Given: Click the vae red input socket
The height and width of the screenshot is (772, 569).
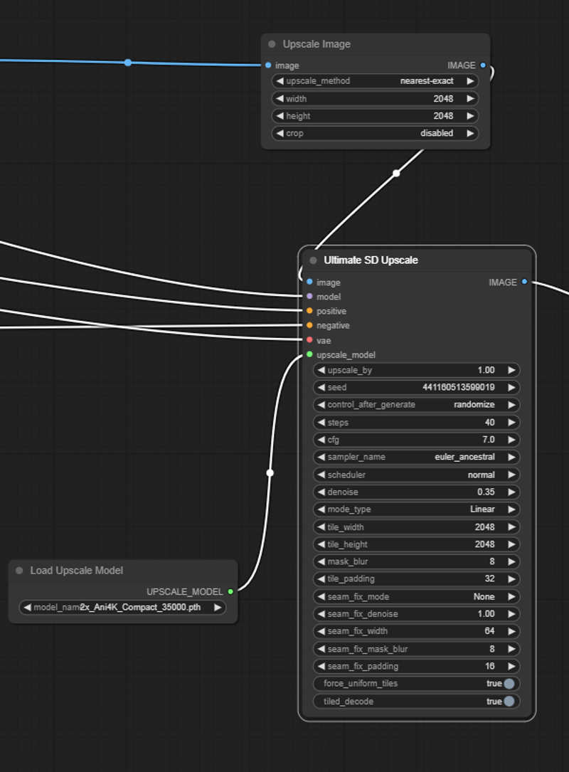Looking at the screenshot, I should point(309,340).
